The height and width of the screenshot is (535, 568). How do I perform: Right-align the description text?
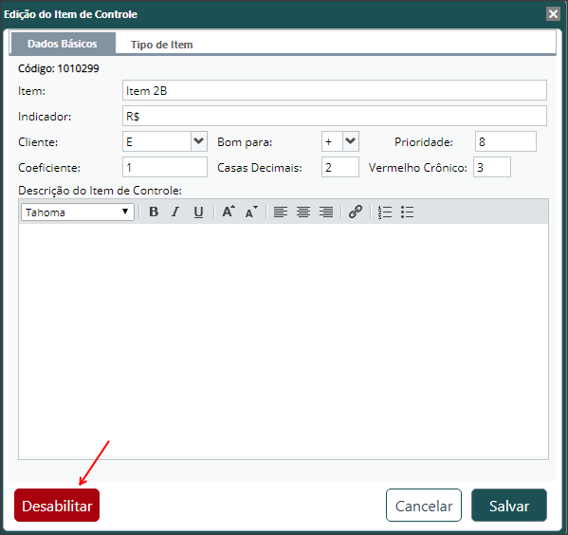tap(326, 212)
